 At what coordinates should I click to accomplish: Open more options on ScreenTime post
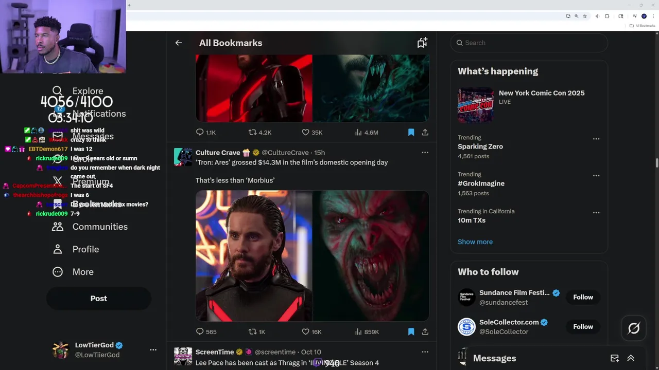[x=425, y=352]
